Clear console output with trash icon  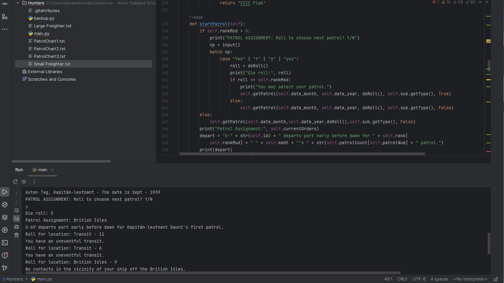(17, 235)
